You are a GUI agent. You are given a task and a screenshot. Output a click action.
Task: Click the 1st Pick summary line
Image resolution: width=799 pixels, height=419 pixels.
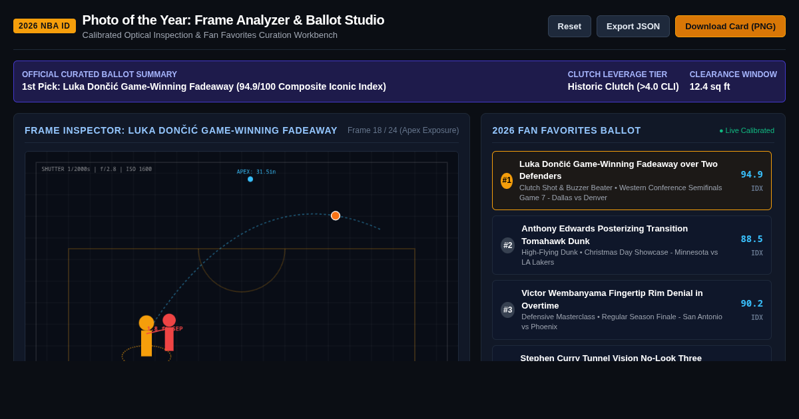tap(204, 86)
